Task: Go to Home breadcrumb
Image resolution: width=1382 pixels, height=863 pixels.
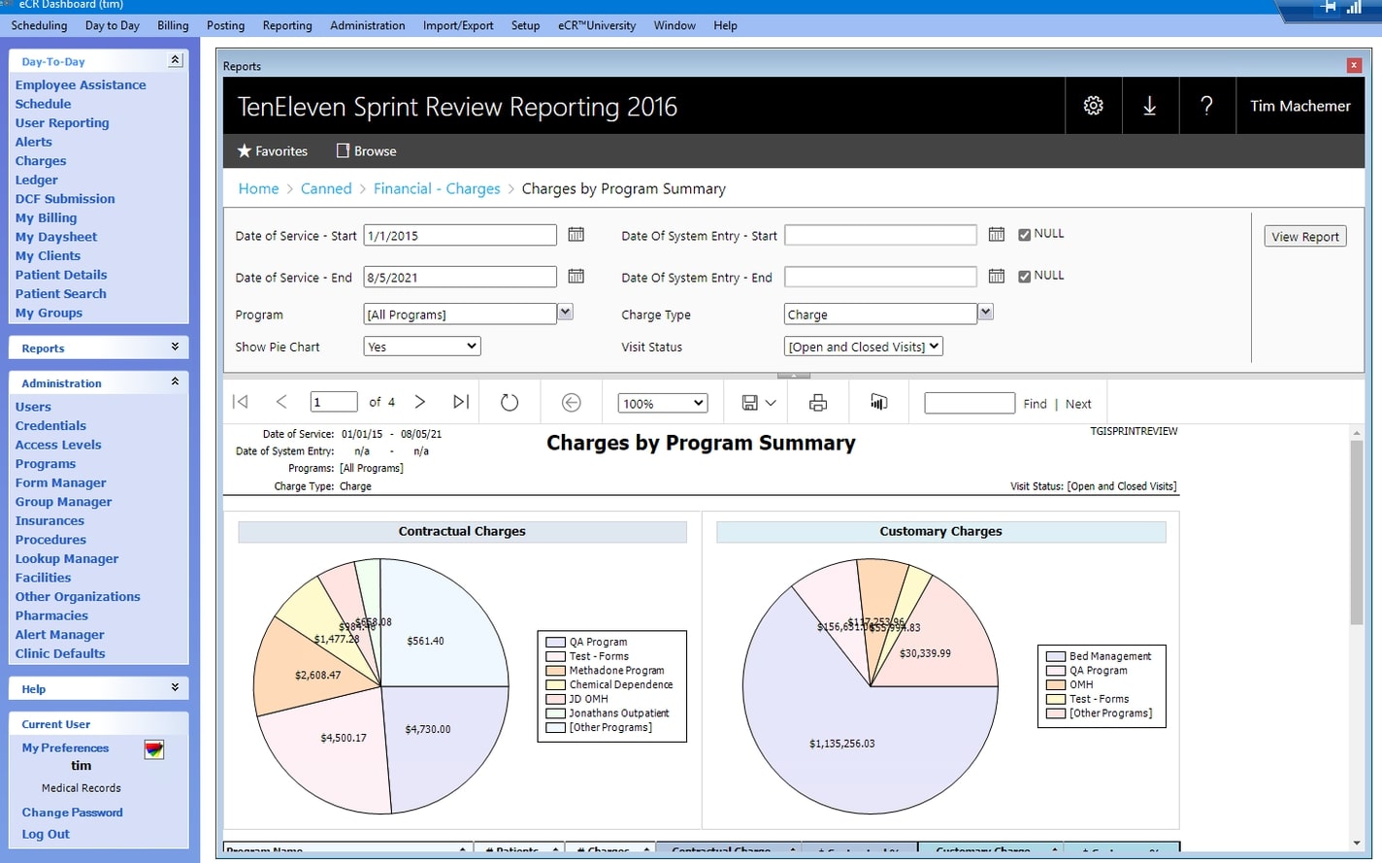Action: tap(258, 188)
